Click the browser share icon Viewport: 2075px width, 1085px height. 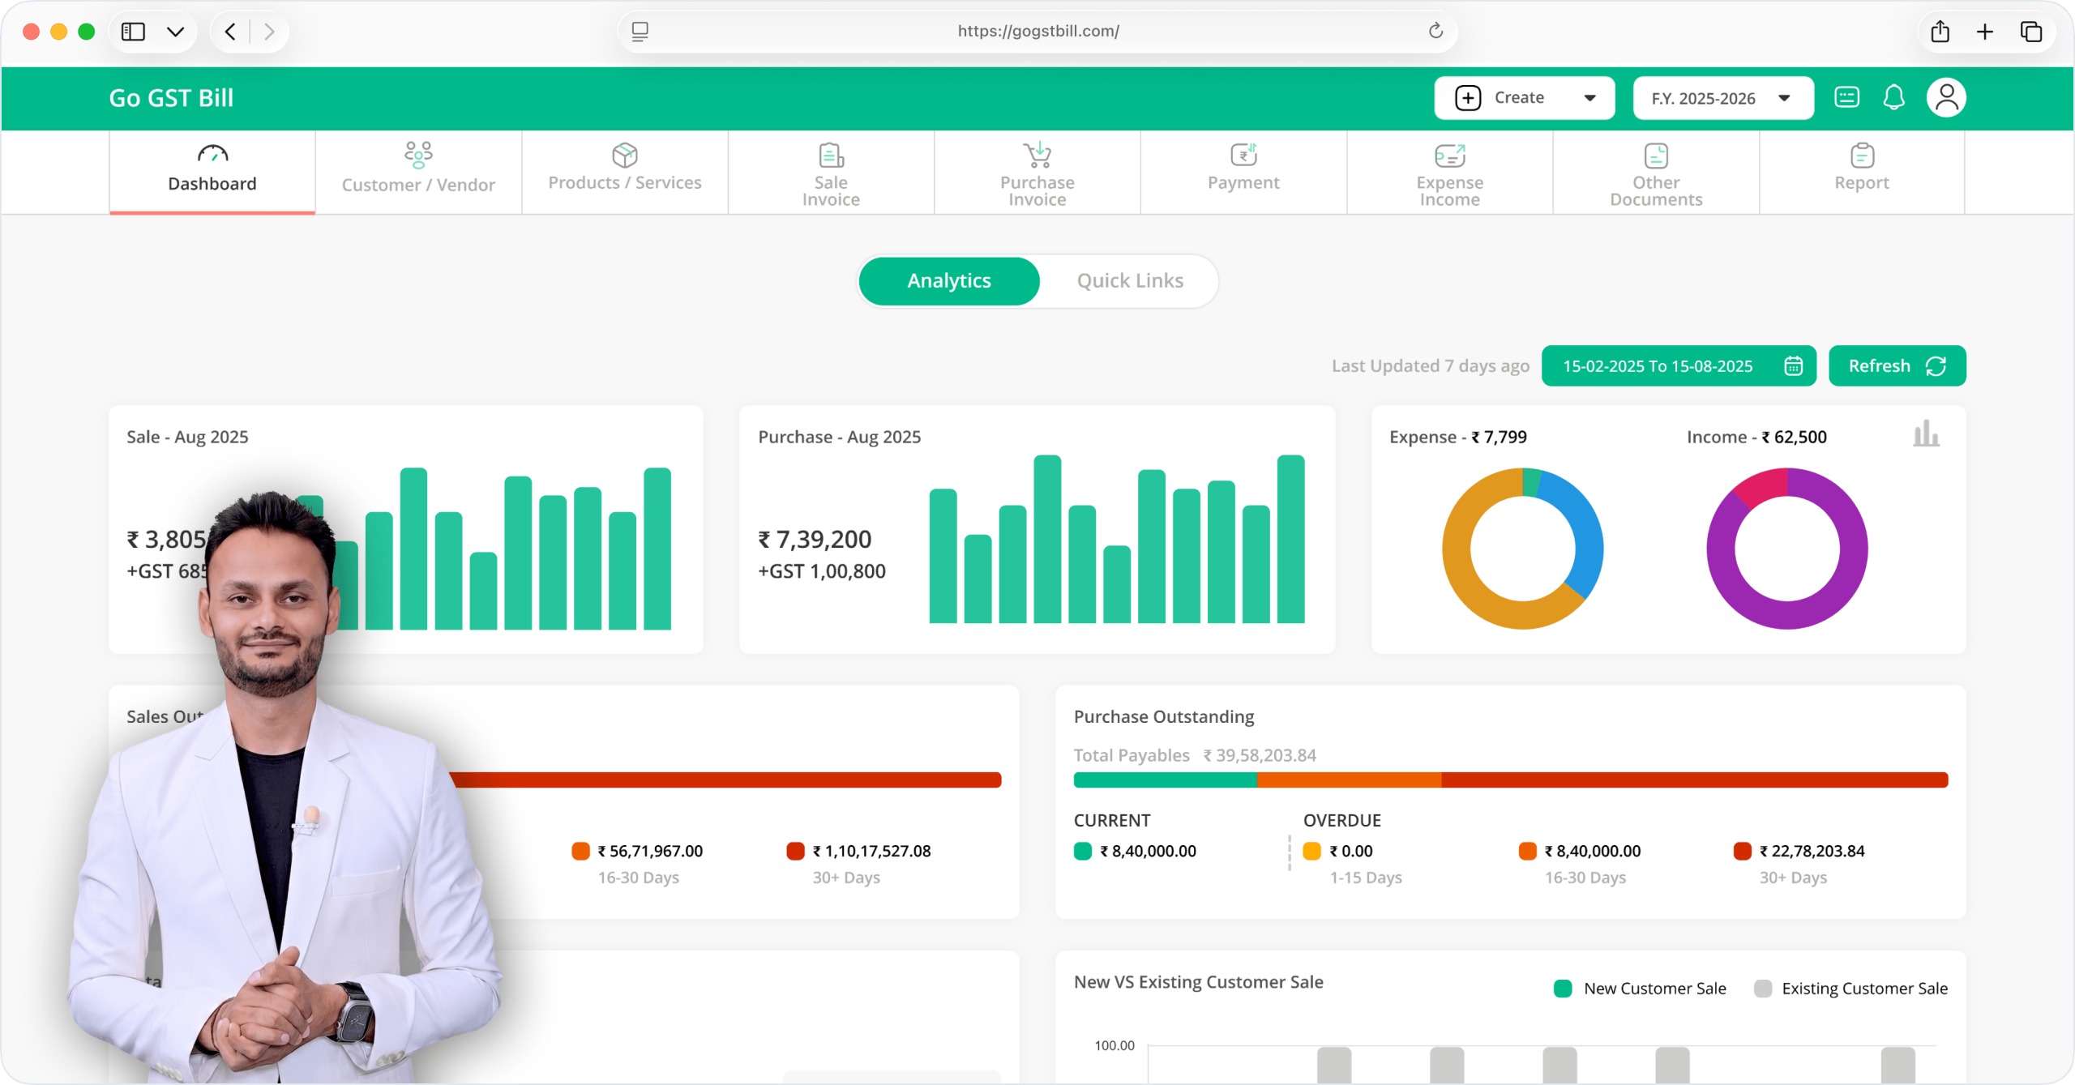(x=1940, y=32)
